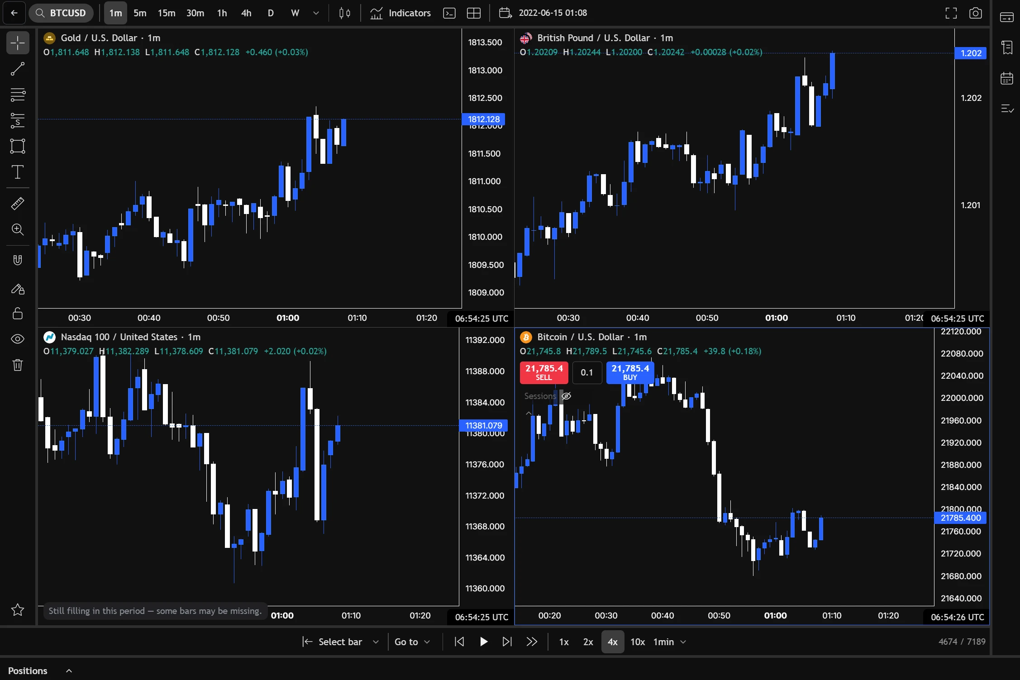
Task: Go back with the arrow button
Action: (14, 13)
